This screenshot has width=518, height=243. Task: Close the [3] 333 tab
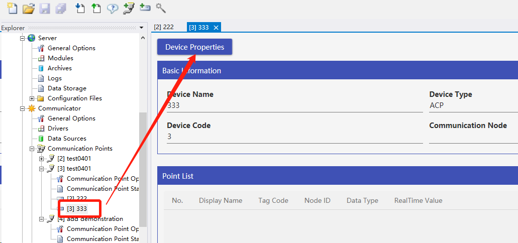tap(216, 28)
